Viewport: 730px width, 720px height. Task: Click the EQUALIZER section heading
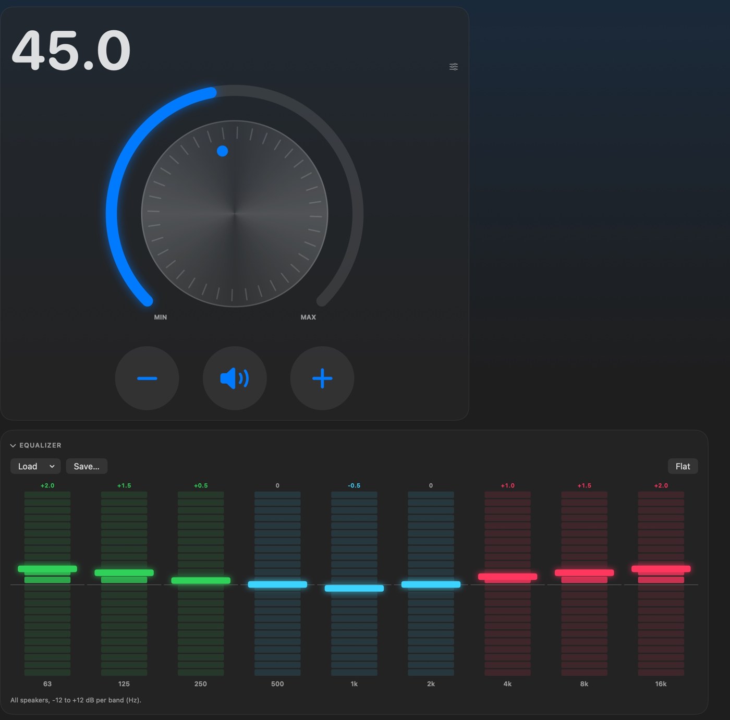40,445
